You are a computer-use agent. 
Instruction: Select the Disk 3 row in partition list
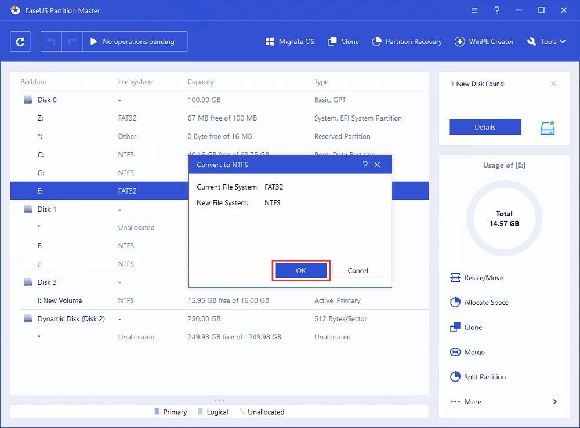pyautogui.click(x=46, y=282)
